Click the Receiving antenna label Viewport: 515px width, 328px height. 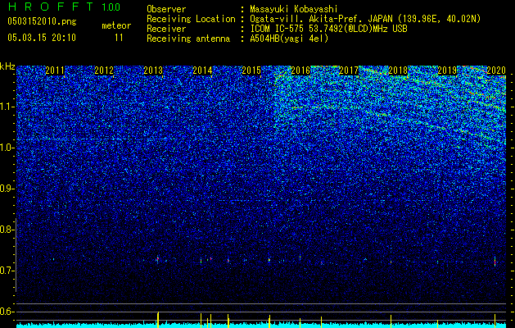click(x=188, y=39)
